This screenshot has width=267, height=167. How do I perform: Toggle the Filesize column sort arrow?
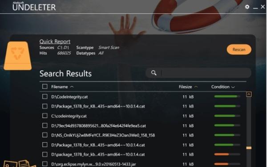196,87
